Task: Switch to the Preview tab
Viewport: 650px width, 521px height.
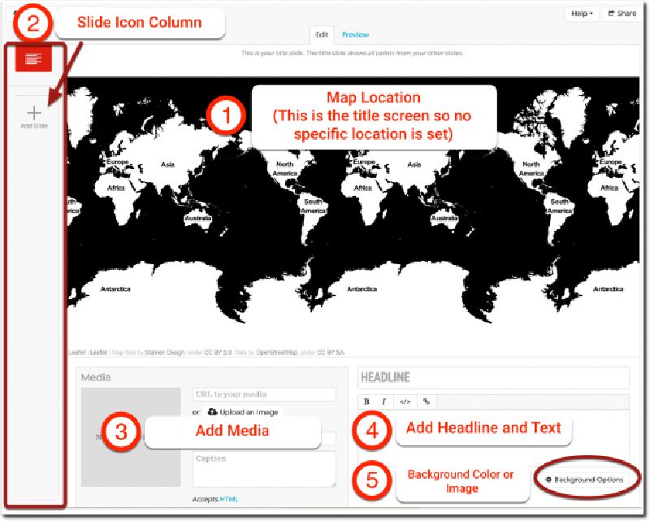Action: tap(355, 35)
